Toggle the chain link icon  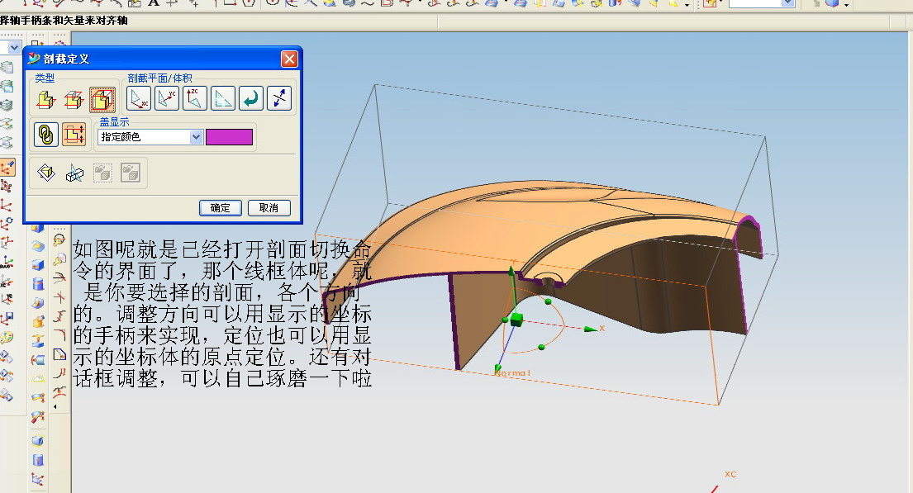46,135
